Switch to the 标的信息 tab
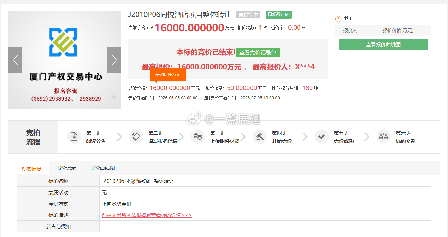Viewport: 448px width, 237px height. tap(31, 168)
